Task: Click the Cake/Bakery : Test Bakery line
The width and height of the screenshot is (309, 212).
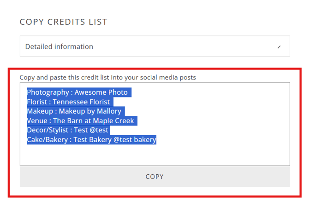Action: (91, 140)
